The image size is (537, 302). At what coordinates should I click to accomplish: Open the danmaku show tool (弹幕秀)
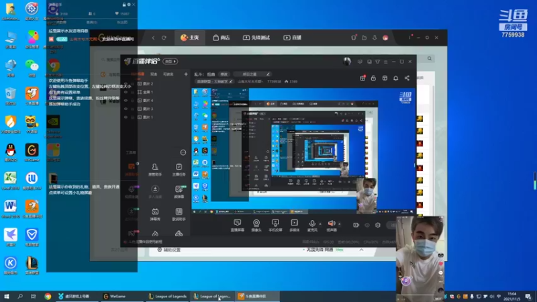point(155,214)
